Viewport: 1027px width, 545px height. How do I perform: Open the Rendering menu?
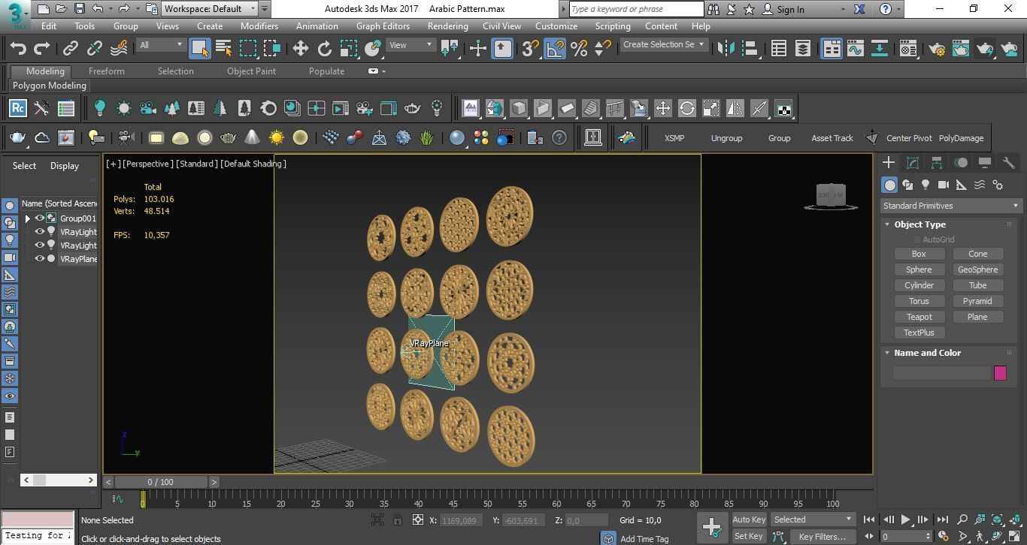[x=447, y=26]
